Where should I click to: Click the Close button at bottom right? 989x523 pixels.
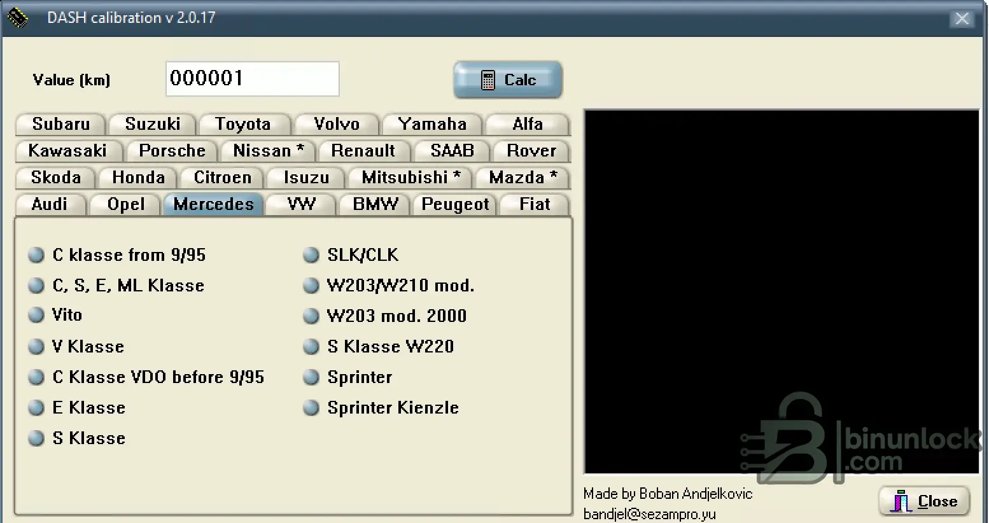pos(924,501)
